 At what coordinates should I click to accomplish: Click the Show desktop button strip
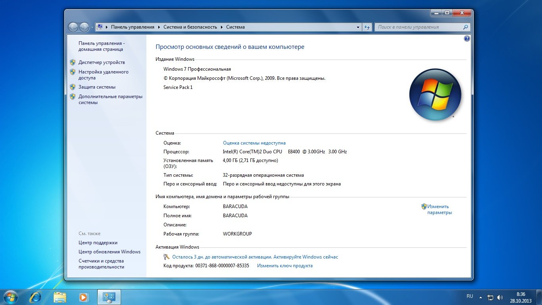tap(539, 297)
